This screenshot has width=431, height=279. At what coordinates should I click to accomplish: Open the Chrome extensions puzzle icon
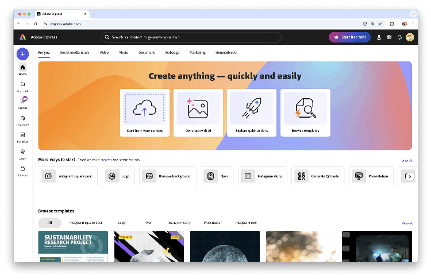pos(392,24)
